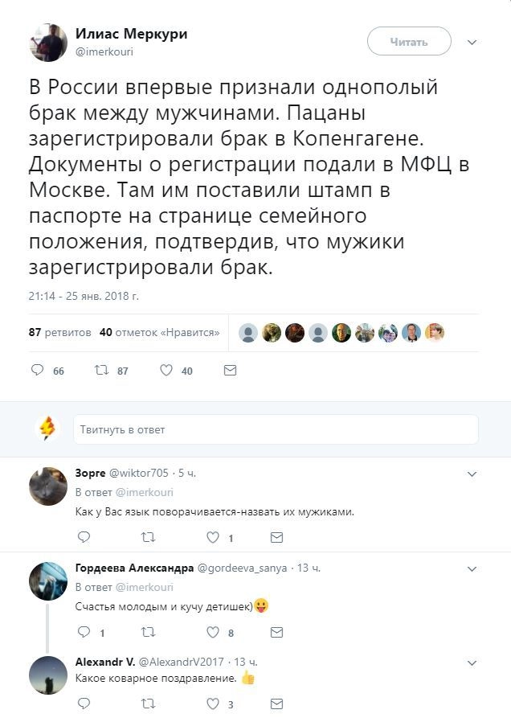View the 40 отметок «Нравится» list
This screenshot has width=511, height=718.
click(x=159, y=332)
